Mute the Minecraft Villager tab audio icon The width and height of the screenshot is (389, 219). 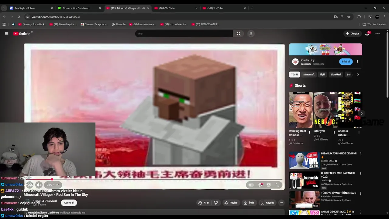point(143,8)
